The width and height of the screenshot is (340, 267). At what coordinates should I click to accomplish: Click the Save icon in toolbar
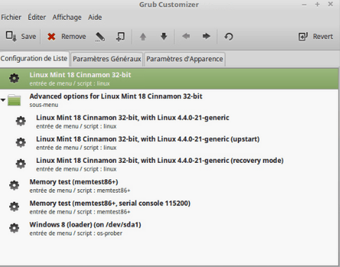[x=11, y=37]
